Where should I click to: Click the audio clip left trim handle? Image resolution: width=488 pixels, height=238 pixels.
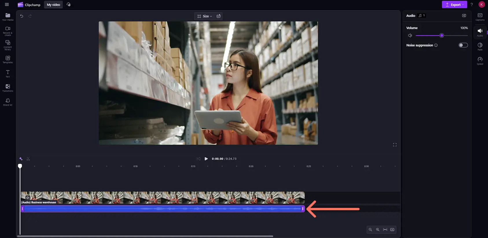coord(22,209)
